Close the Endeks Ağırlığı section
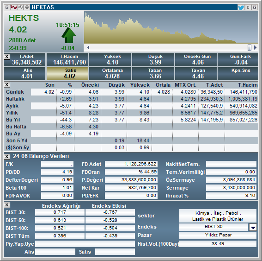This screenshot has height=261, width=262. point(6,205)
